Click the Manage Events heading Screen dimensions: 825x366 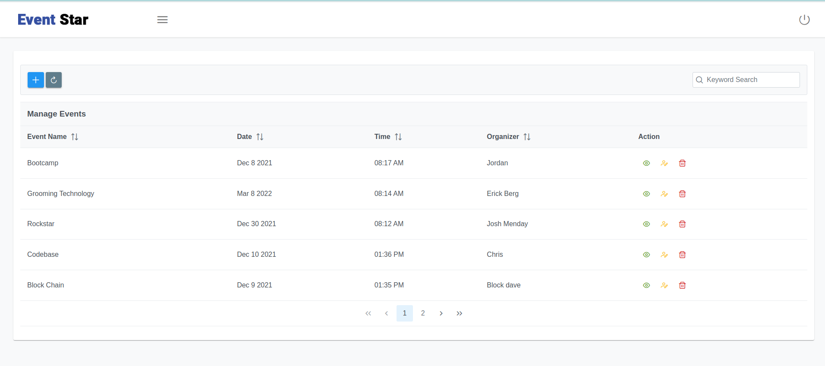pos(57,114)
